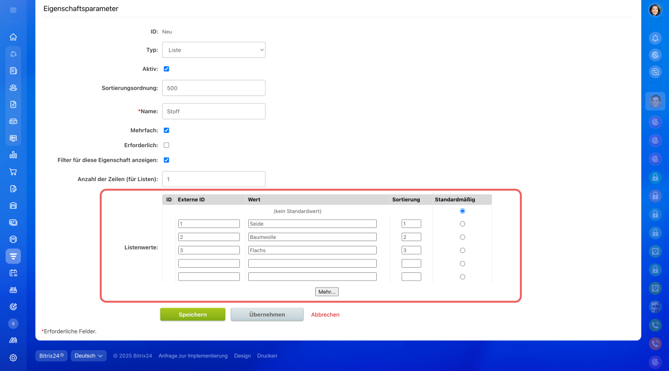Open the shopping cart sidebar icon
This screenshot has height=371, width=669.
tap(13, 172)
